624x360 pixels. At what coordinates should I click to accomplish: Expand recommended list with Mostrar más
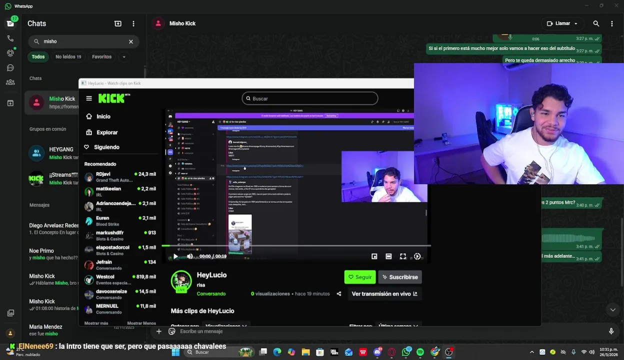coord(96,323)
